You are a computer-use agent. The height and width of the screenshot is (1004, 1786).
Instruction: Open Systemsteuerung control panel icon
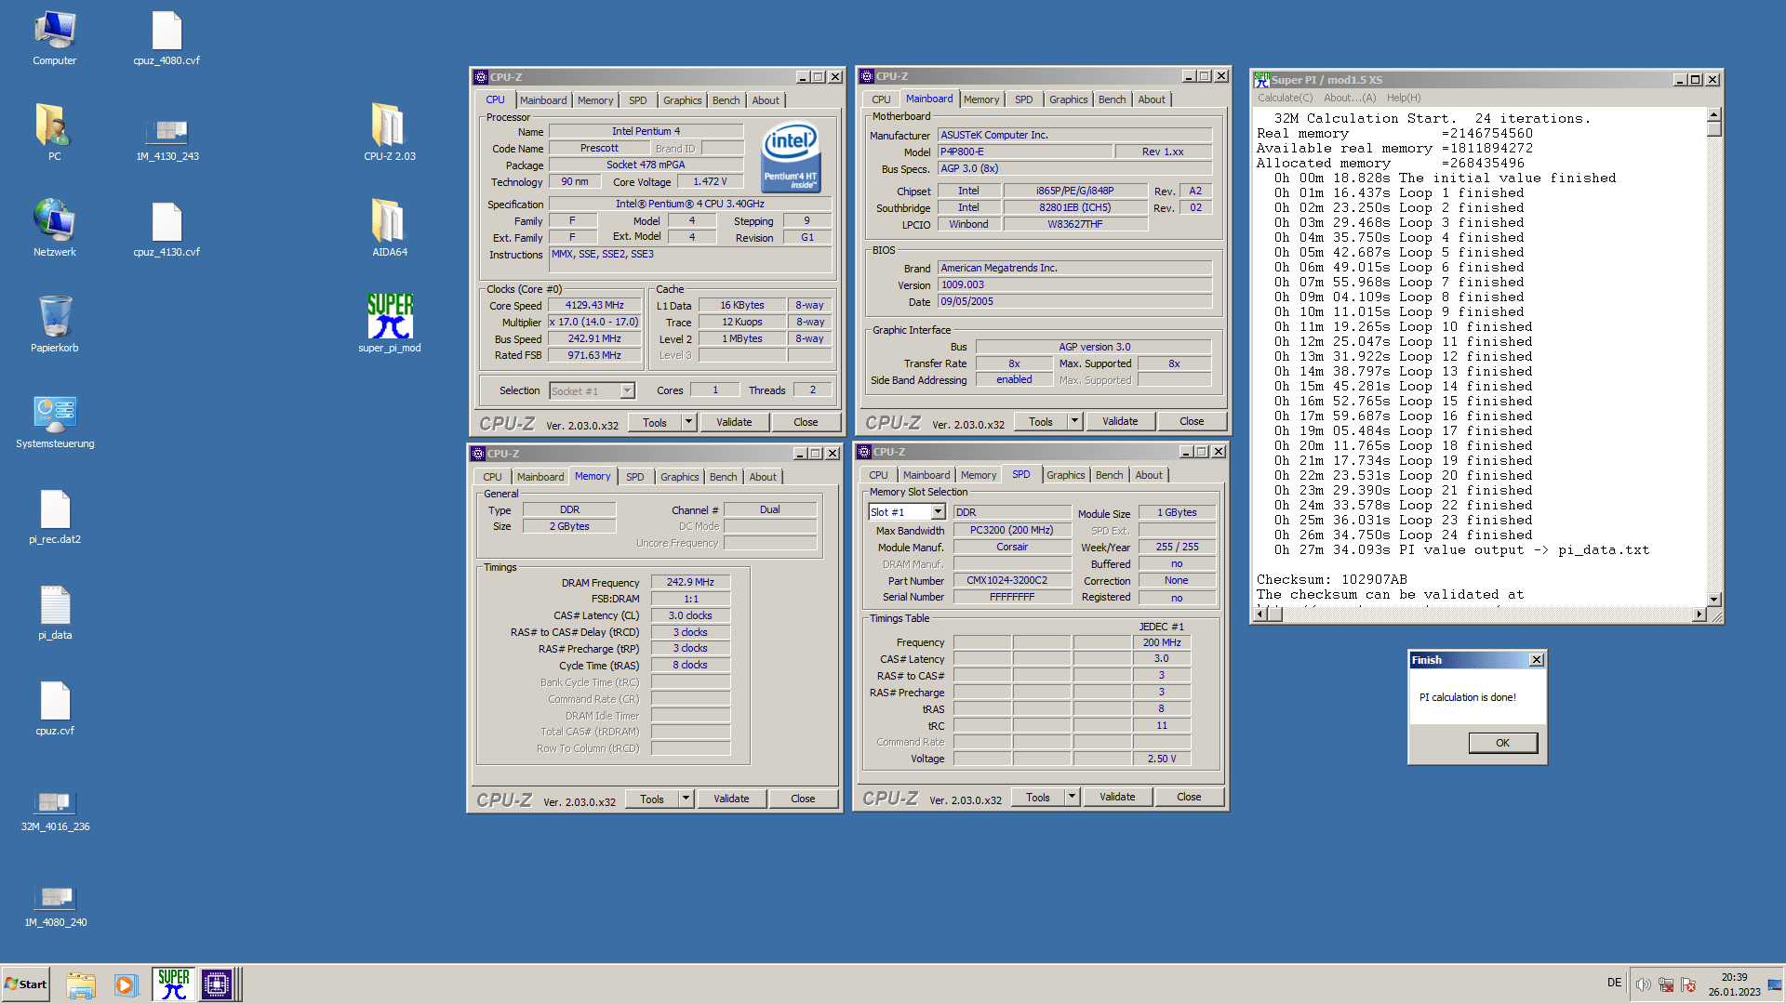point(55,423)
